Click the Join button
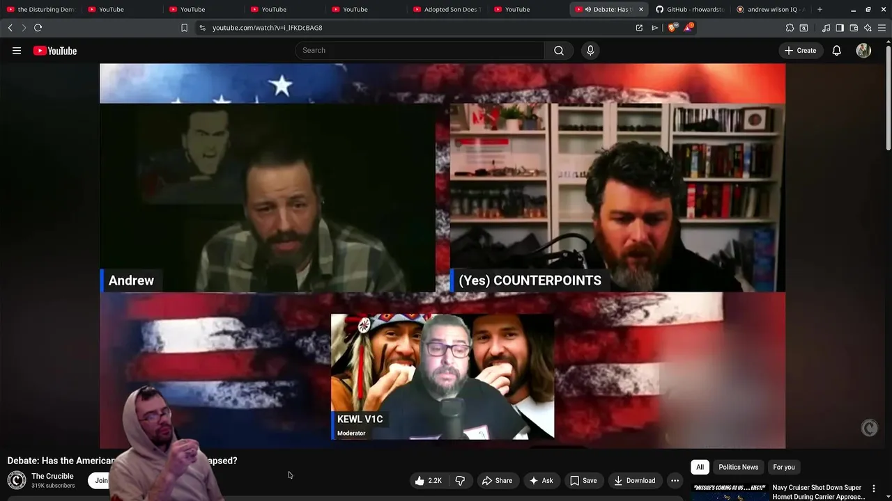Screen dimensions: 892x501 102,480
